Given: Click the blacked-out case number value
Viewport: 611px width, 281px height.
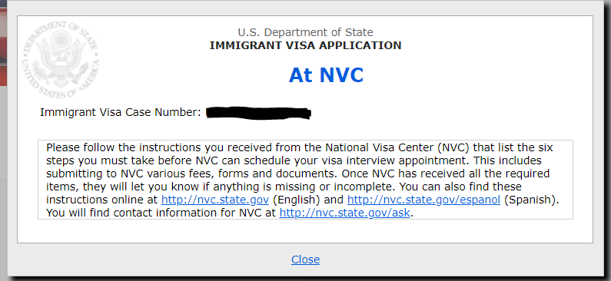Looking at the screenshot, I should 258,113.
